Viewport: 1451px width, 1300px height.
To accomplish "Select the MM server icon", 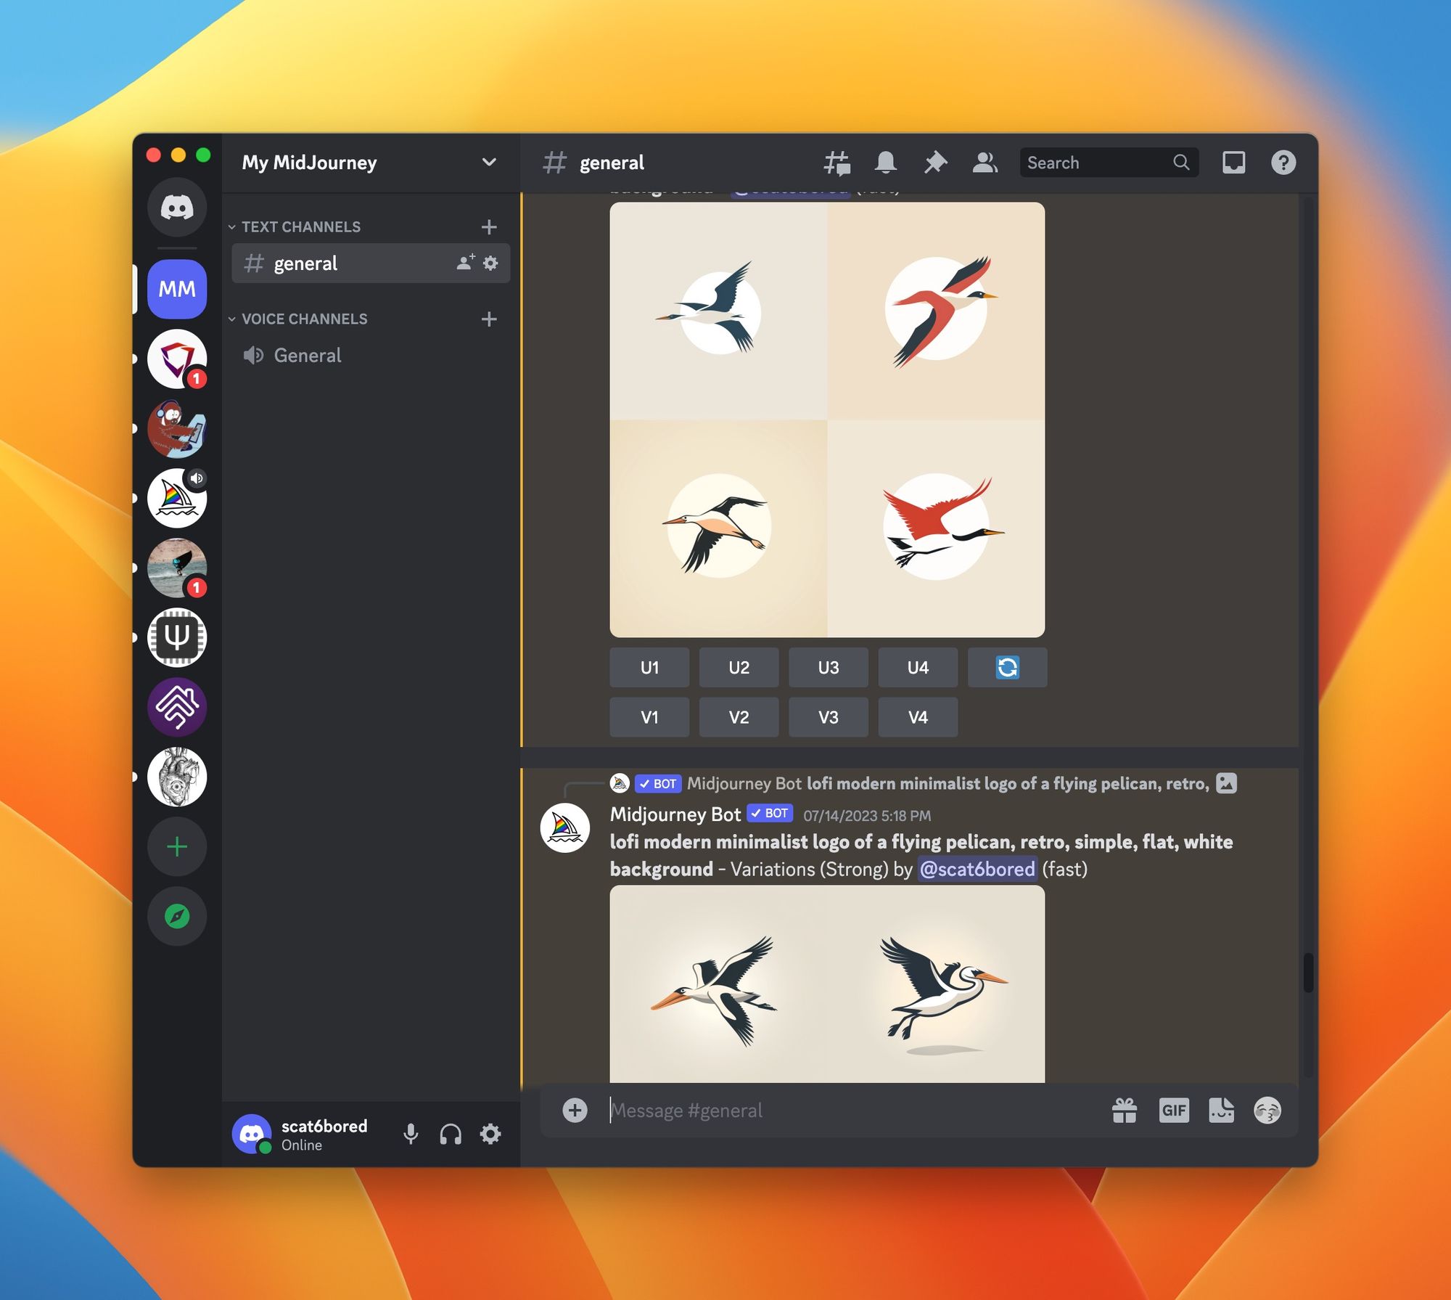I will (x=177, y=289).
